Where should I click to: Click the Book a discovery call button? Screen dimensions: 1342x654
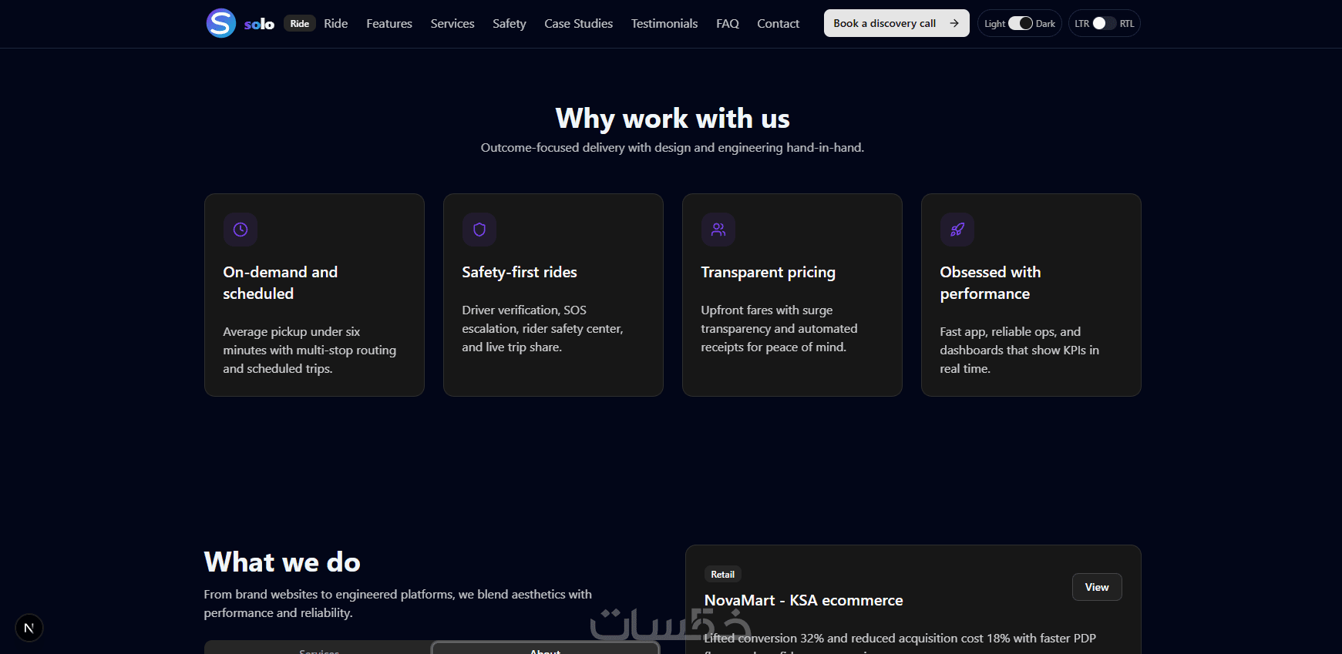[x=896, y=23]
